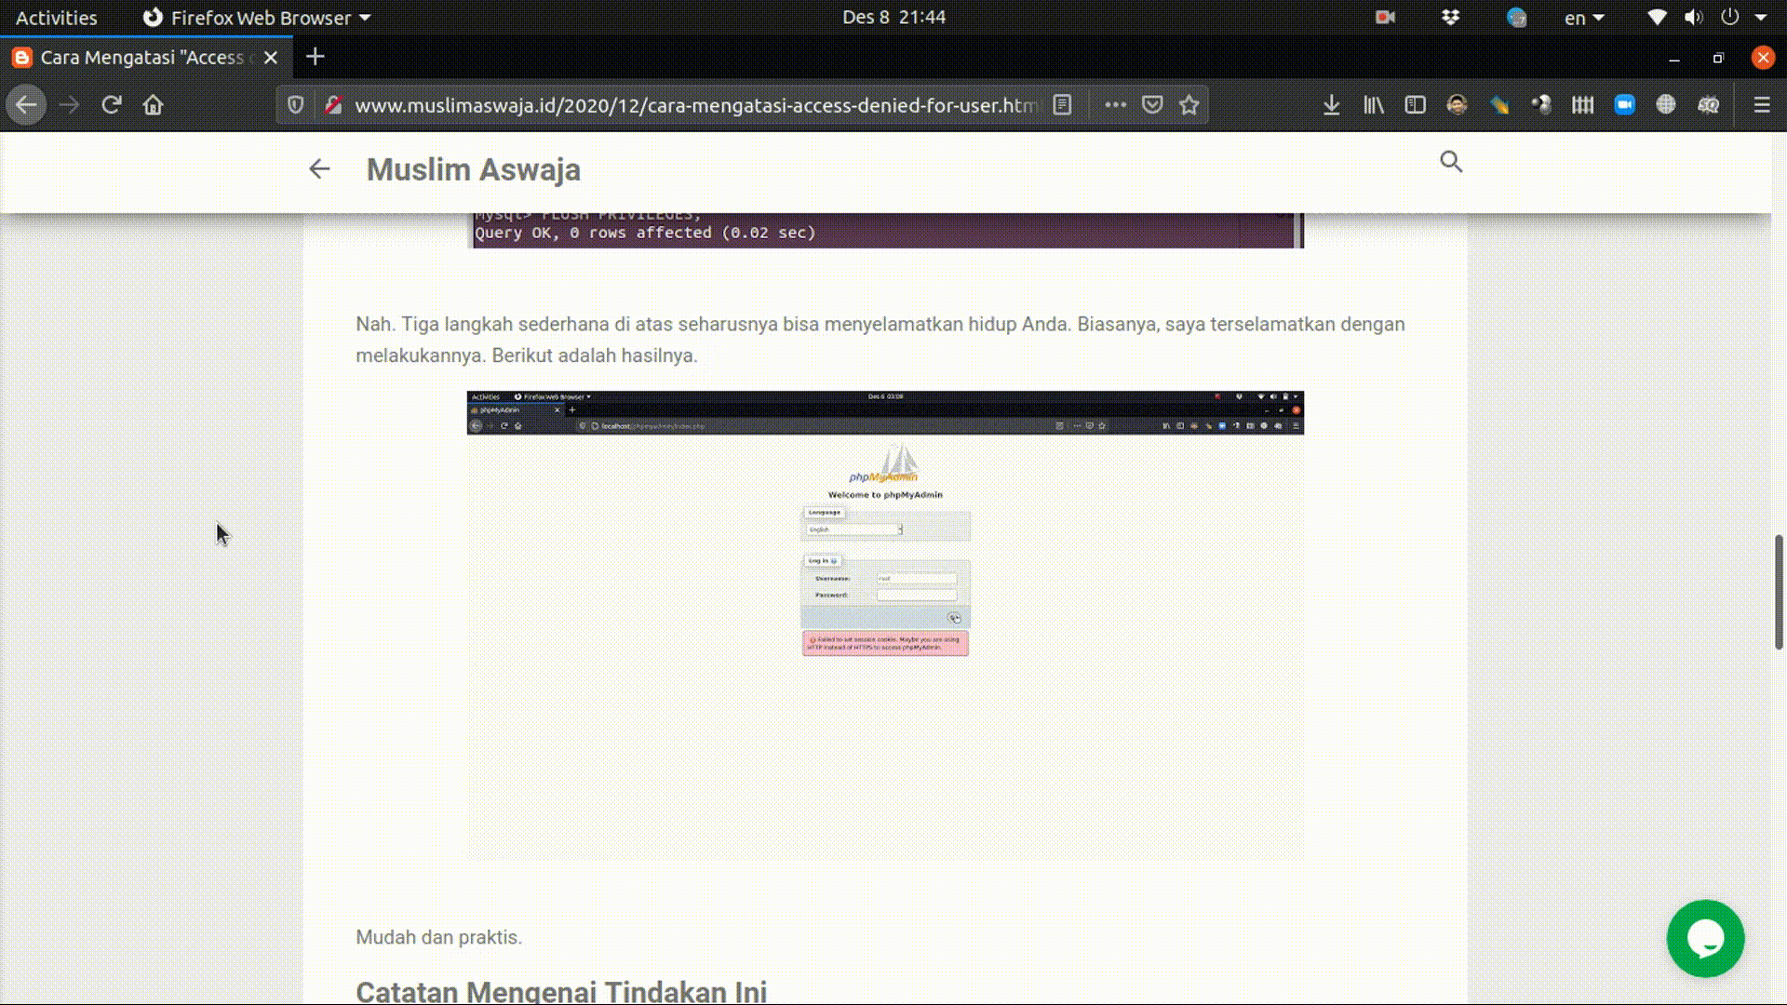This screenshot has width=1787, height=1005.
Task: Close the Cara Mengatasi tab
Action: 271,58
